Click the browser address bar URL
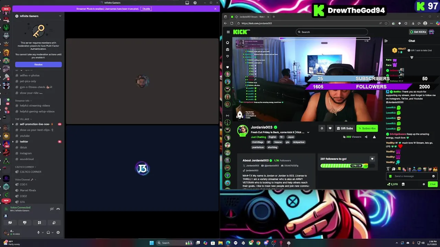This screenshot has height=247, width=440. pyautogui.click(x=257, y=23)
